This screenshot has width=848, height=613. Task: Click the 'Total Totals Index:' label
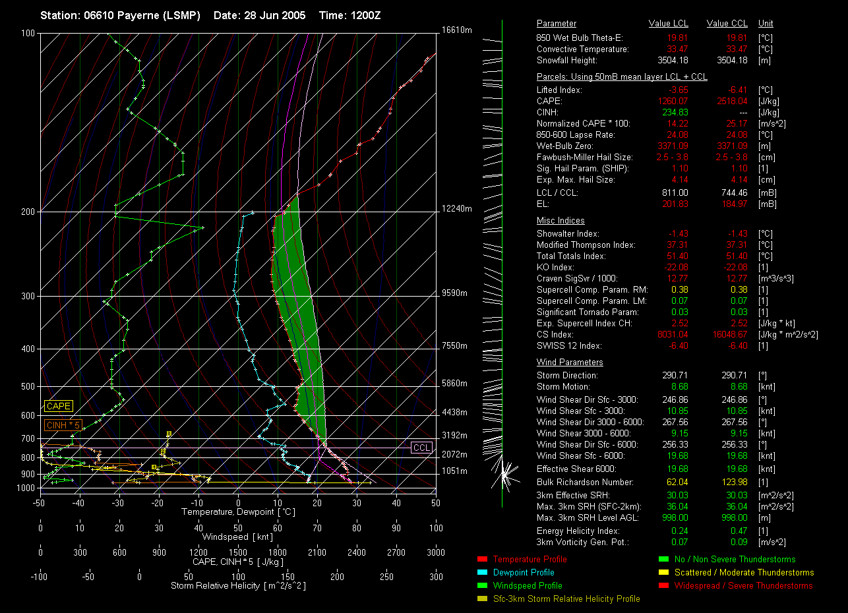pyautogui.click(x=571, y=256)
